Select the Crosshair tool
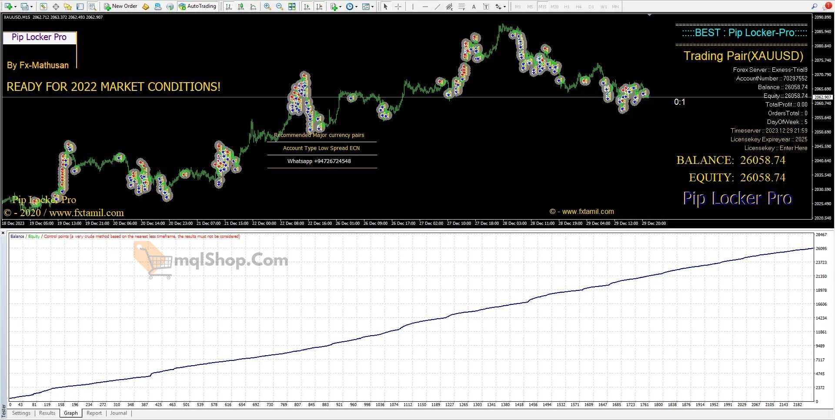Image resolution: width=835 pixels, height=420 pixels. pos(398,7)
